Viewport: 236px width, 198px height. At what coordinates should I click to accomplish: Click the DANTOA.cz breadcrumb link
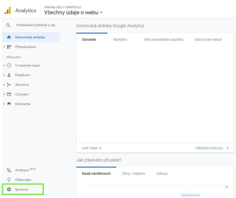coord(74,7)
